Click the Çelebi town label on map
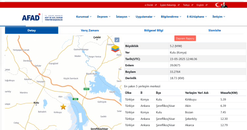The width and height of the screenshot is (247, 130). tap(97, 37)
